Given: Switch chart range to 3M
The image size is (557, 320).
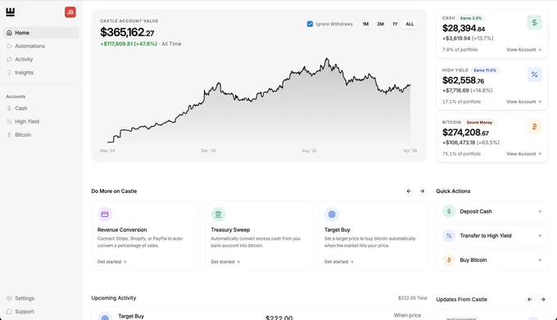Looking at the screenshot, I should 380,24.
